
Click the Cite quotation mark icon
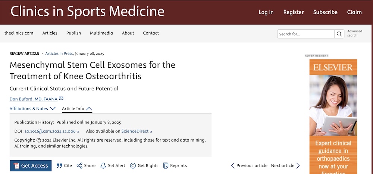pyautogui.click(x=59, y=165)
